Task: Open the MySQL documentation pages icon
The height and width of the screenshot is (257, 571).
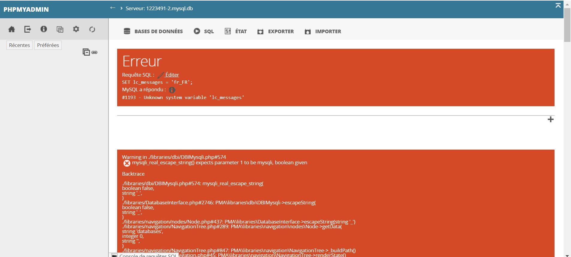Action: (60, 29)
